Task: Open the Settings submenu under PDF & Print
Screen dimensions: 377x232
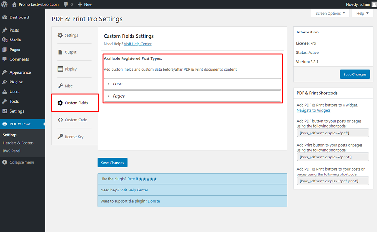Action: 9,135
